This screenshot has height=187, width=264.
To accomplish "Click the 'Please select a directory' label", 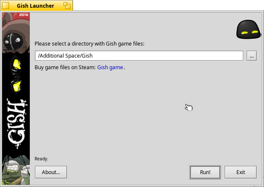I will click(x=89, y=44).
